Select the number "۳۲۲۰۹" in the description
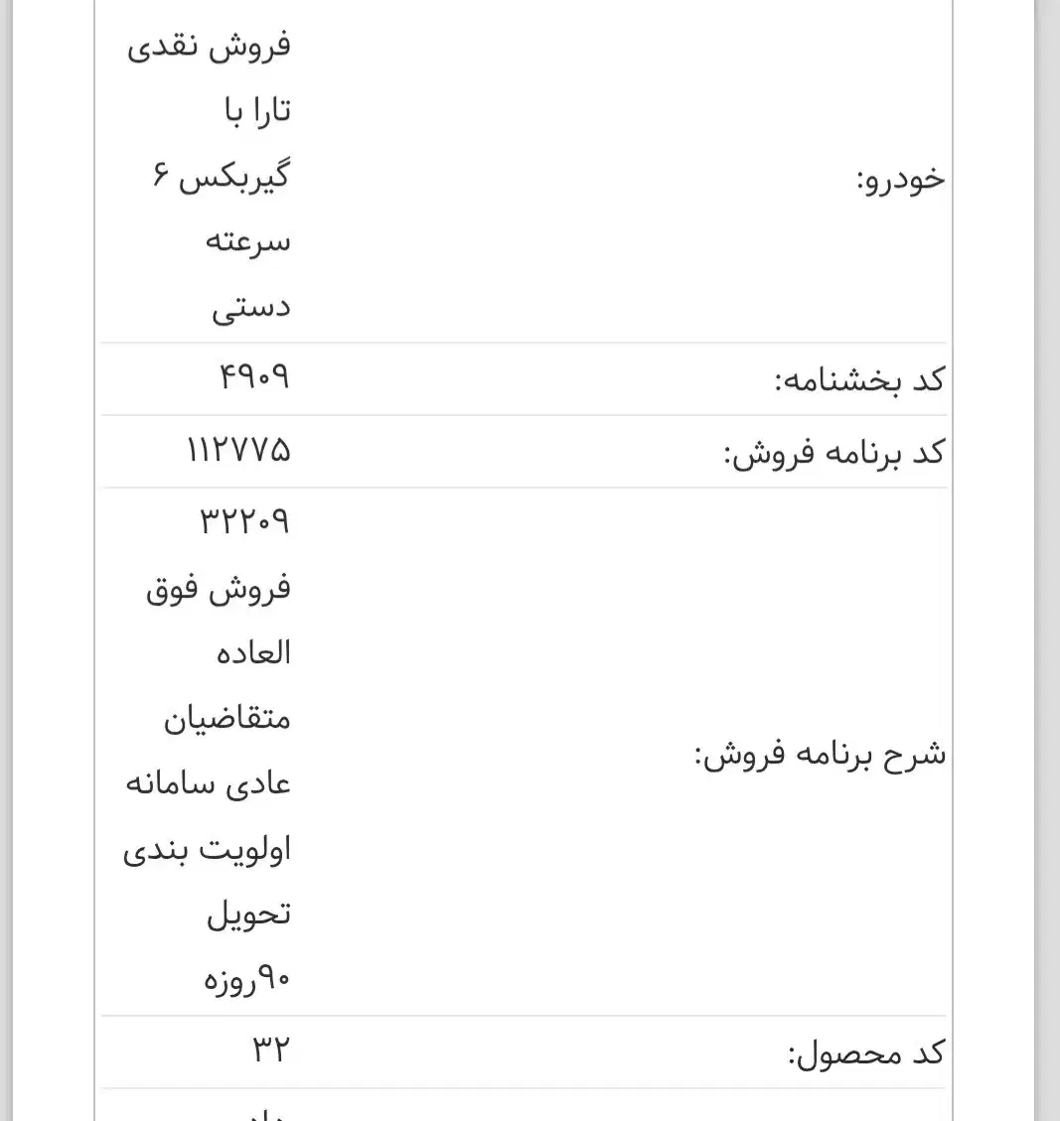Screen dimensions: 1060x1121 click(244, 521)
